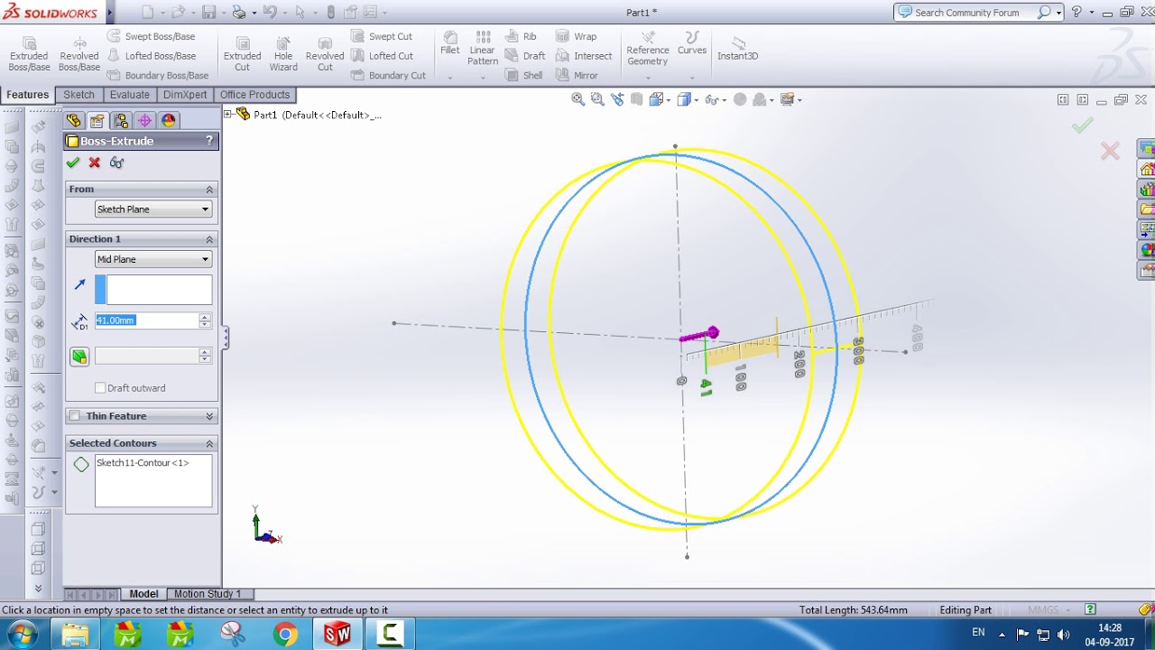Click the Linear Pattern tool
Screen dimensions: 1155x650
(x=483, y=48)
